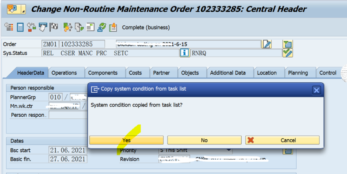The image size is (347, 174).
Task: Click the blue info status icon
Action: click(185, 53)
